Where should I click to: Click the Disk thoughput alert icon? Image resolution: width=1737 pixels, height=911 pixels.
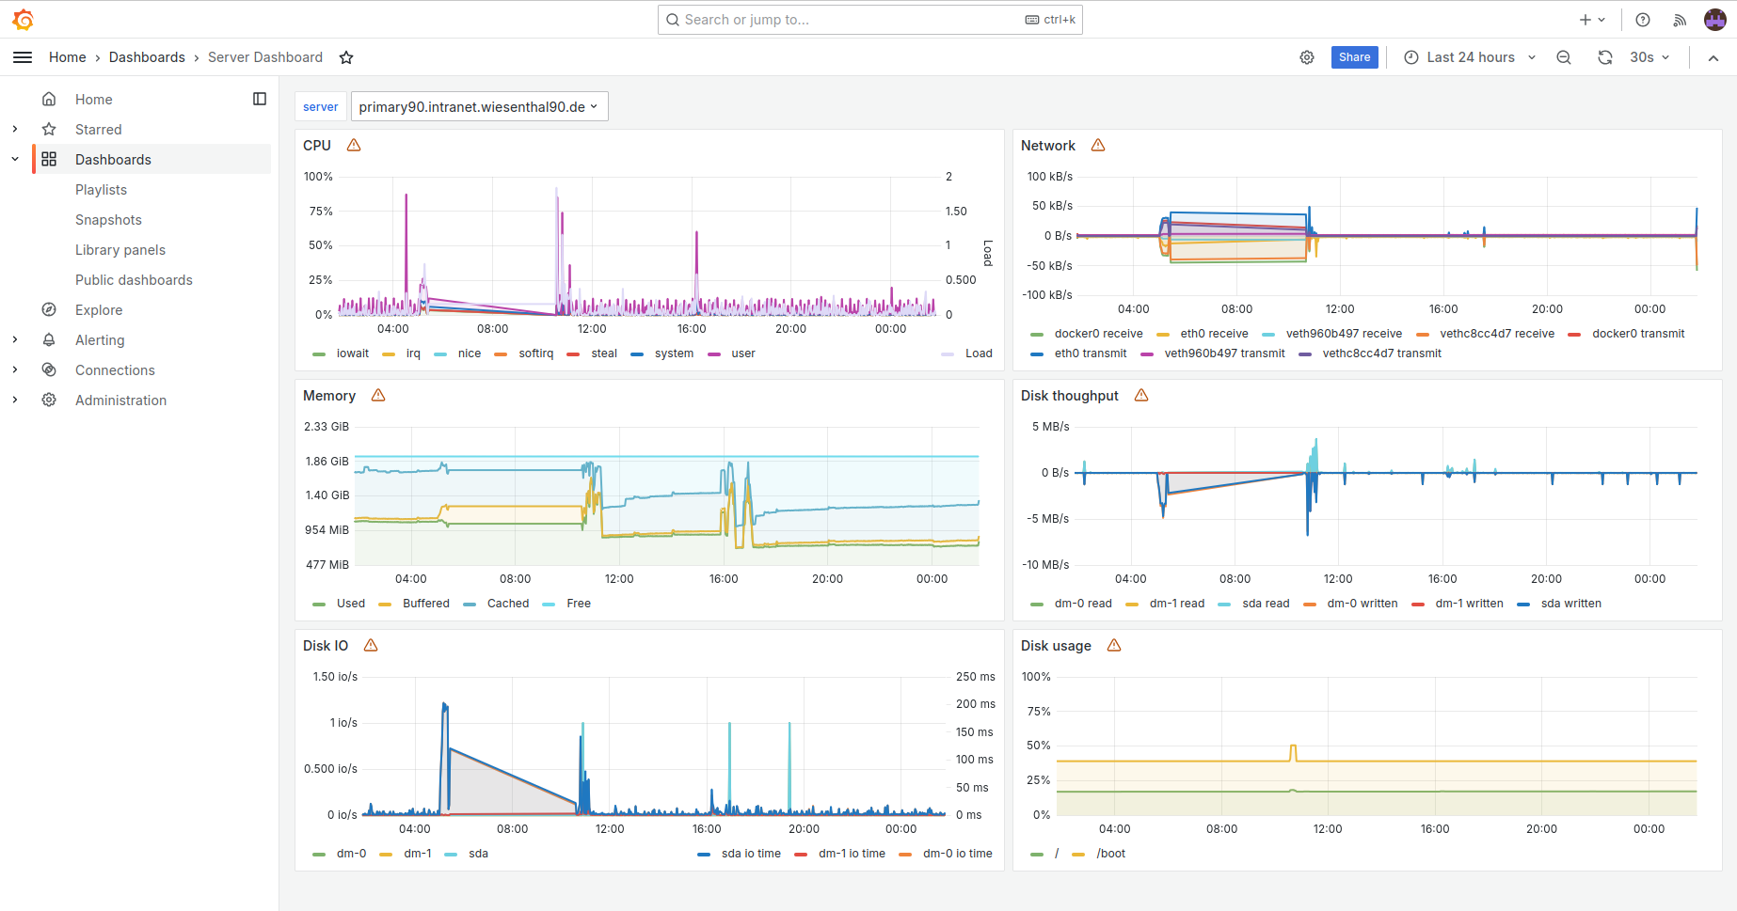1141,395
